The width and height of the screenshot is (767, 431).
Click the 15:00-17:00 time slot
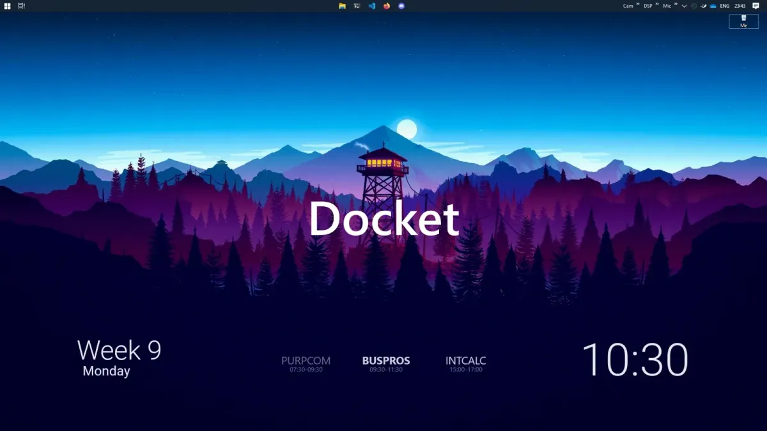(x=466, y=370)
